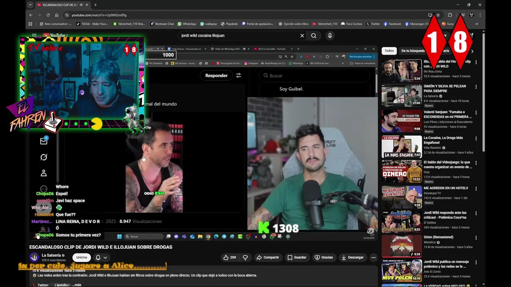Click the Unirme join button
511x287 pixels.
click(x=81, y=258)
